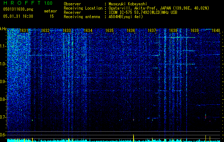
Task: Click the 1633 time marker
Action: [x=67, y=30]
